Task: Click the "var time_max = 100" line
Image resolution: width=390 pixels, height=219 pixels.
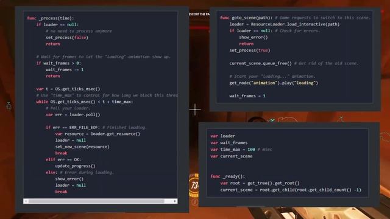Action: coord(241,150)
